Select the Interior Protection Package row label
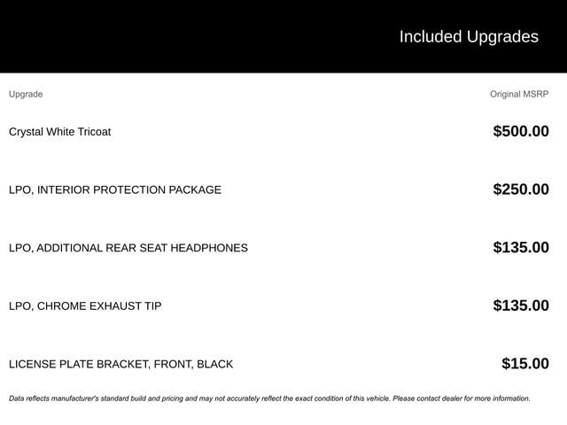This screenshot has width=567, height=425. (115, 189)
